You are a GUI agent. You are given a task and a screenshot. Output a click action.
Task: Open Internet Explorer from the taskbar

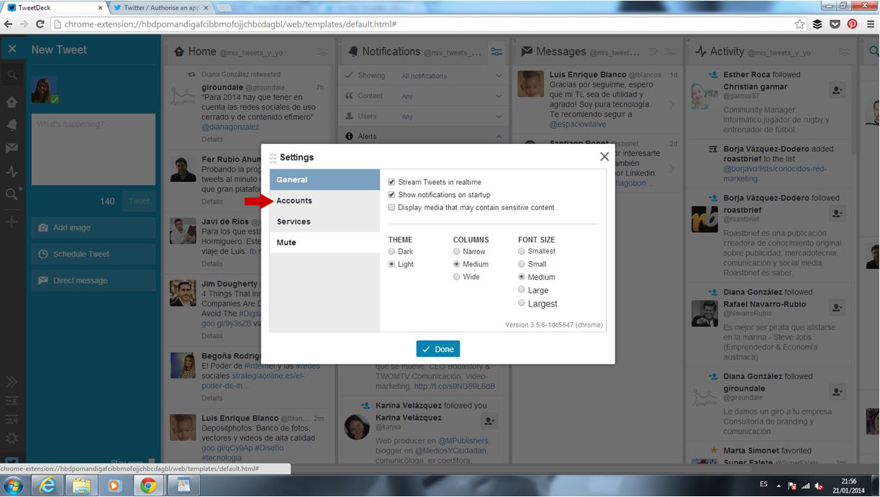click(x=45, y=485)
